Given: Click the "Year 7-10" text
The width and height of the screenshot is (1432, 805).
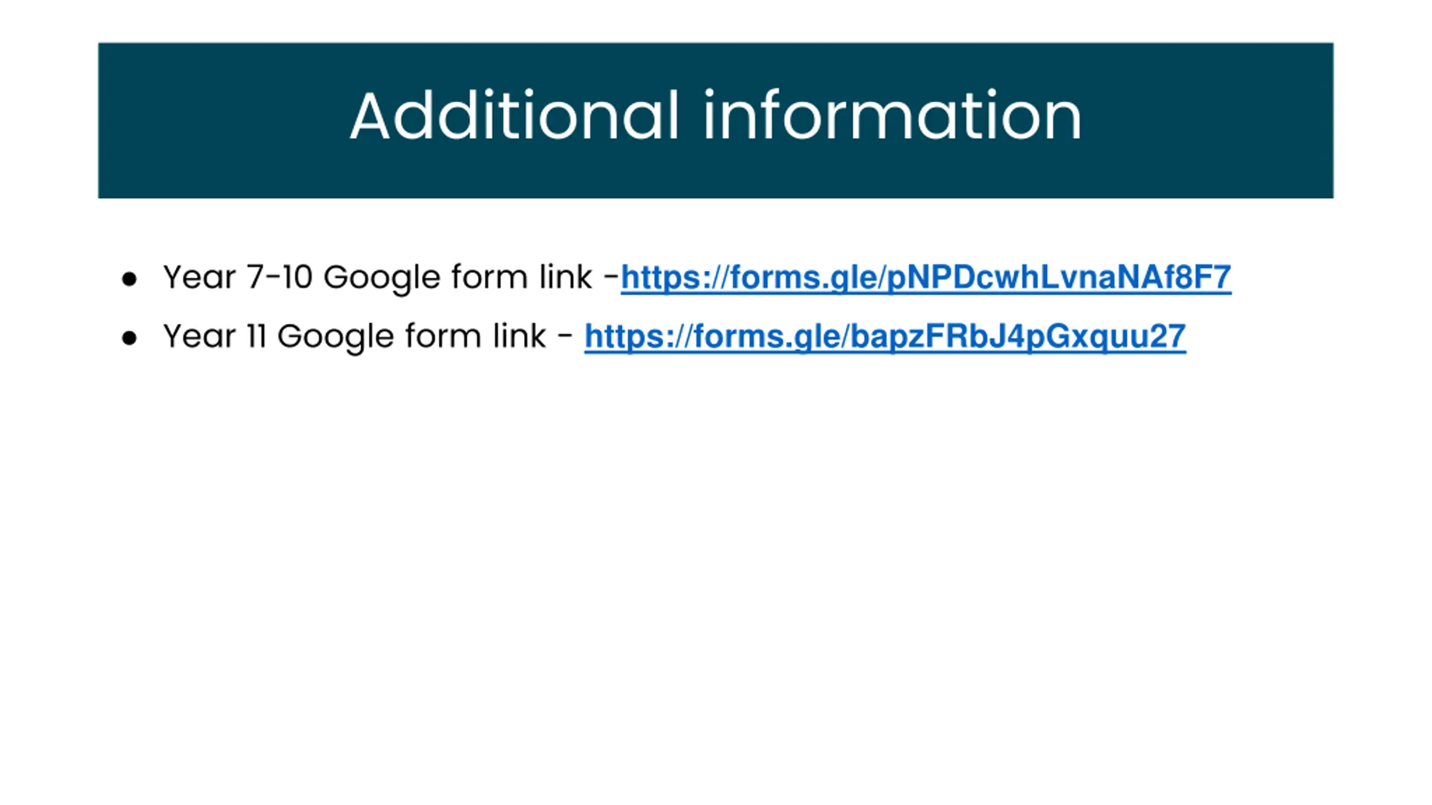Looking at the screenshot, I should (x=238, y=277).
